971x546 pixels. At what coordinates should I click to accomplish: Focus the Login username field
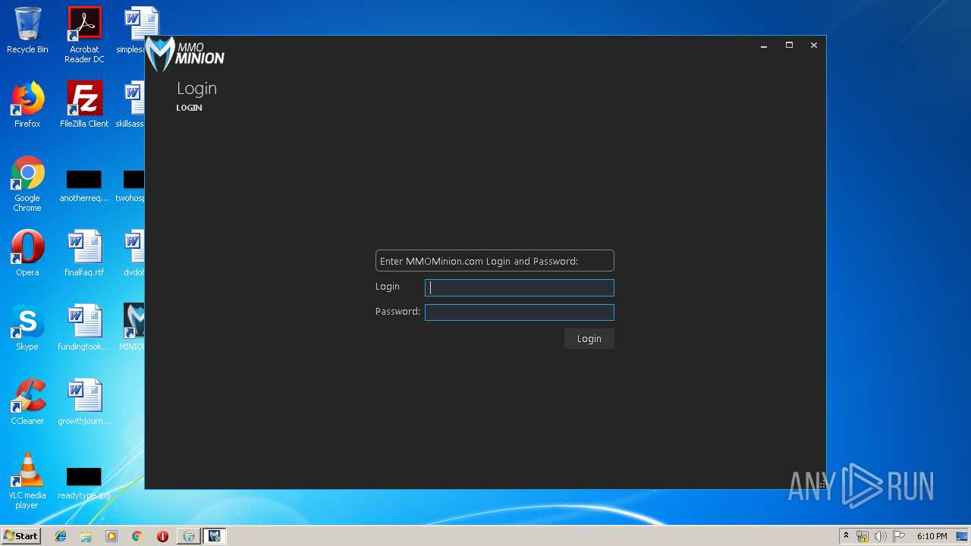click(520, 287)
